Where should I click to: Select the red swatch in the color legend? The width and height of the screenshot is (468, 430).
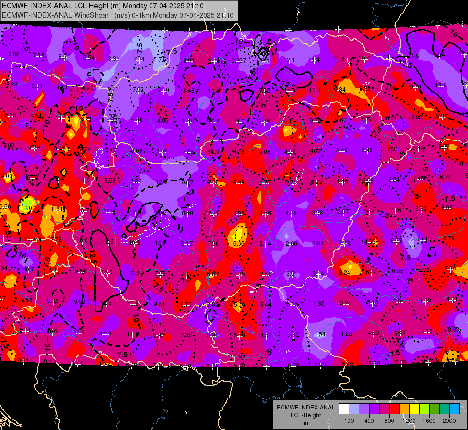pyautogui.click(x=394, y=409)
